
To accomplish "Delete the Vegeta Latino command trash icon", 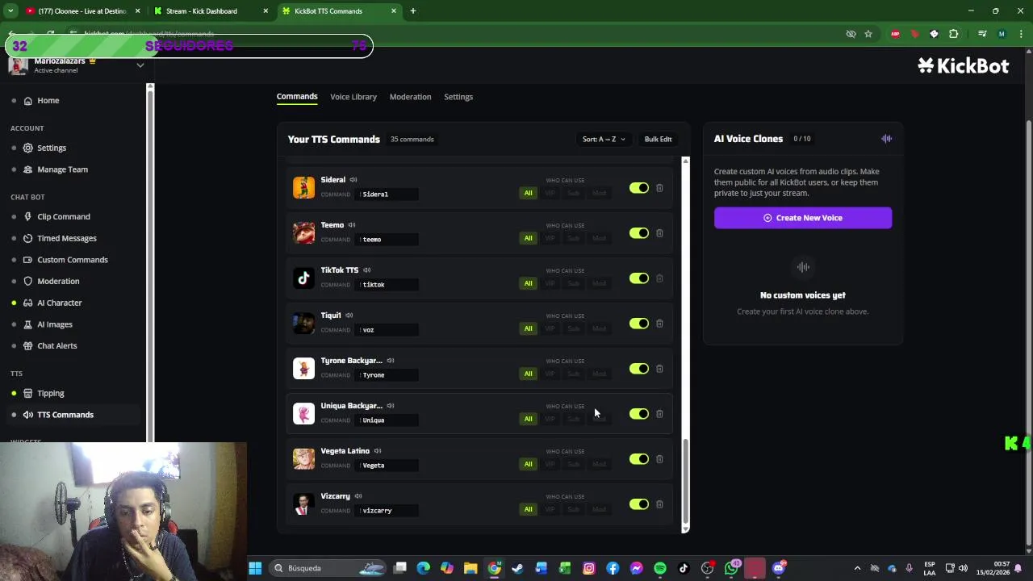I will pos(659,459).
